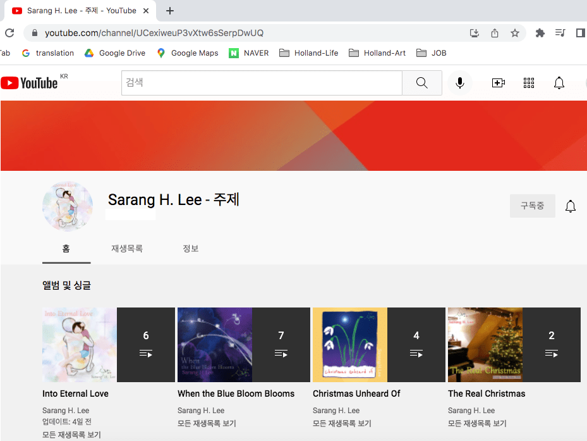Expand the Holland-Art bookmarks folder
This screenshot has width=587, height=441.
[x=377, y=53]
